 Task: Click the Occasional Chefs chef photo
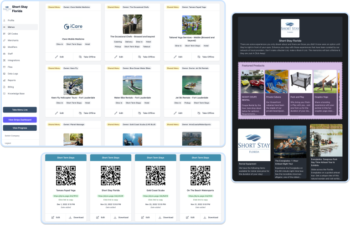(x=132, y=24)
